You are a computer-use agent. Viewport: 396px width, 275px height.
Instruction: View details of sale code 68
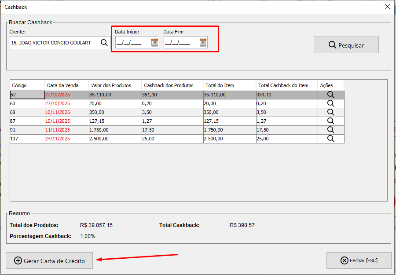pos(330,112)
